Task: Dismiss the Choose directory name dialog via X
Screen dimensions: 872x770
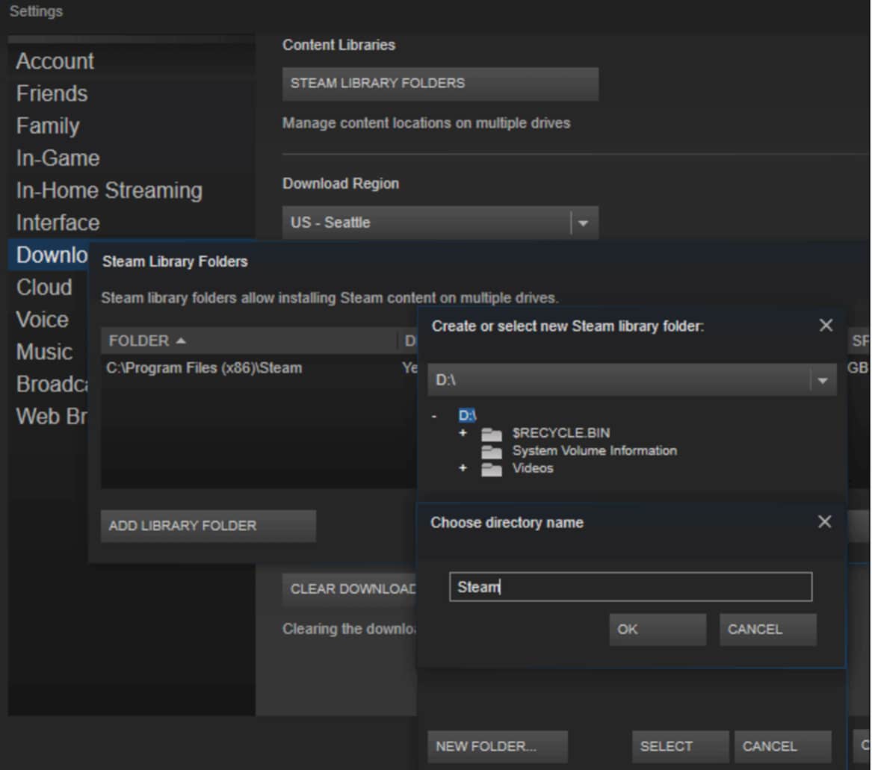Action: pos(824,522)
